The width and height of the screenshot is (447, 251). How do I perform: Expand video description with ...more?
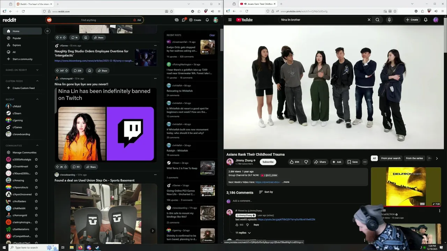click(286, 182)
